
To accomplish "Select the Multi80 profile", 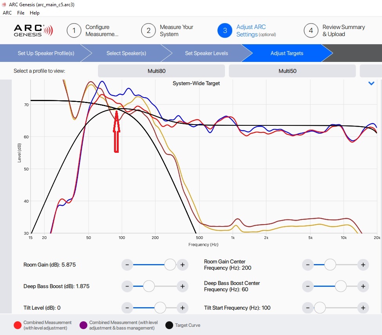I will 161,71.
